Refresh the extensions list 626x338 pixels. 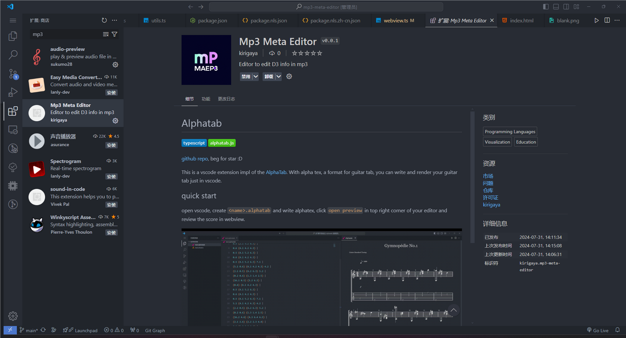(104, 20)
